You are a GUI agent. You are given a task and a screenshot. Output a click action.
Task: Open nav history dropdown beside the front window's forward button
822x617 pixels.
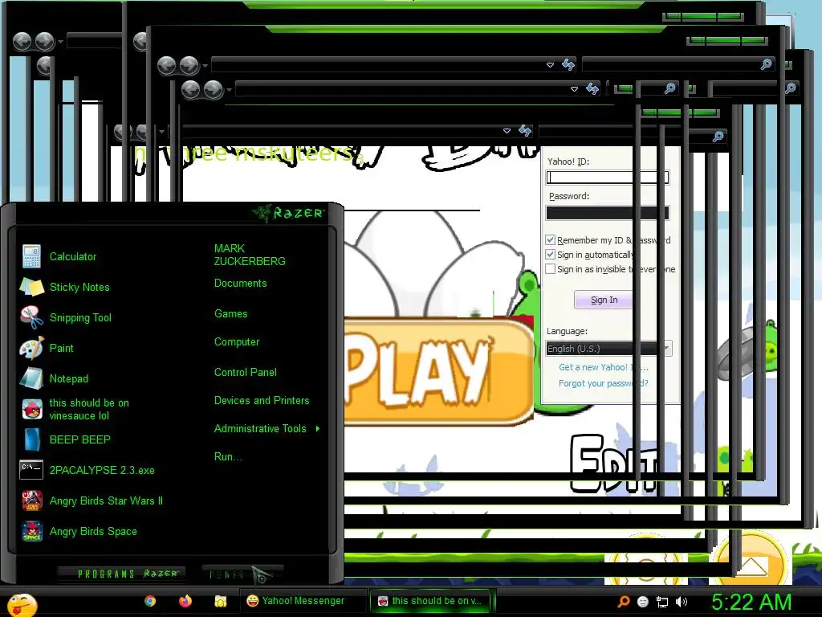coord(205,66)
